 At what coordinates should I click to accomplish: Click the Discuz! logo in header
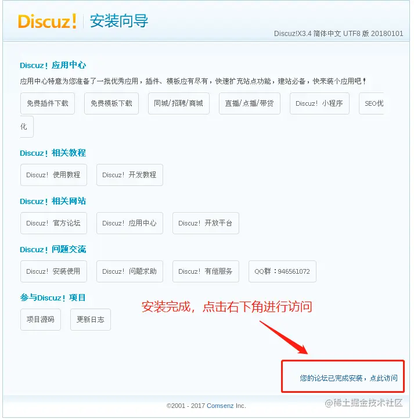(47, 21)
